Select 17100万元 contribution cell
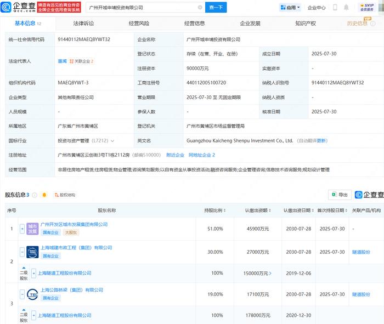 pyautogui.click(x=258, y=294)
